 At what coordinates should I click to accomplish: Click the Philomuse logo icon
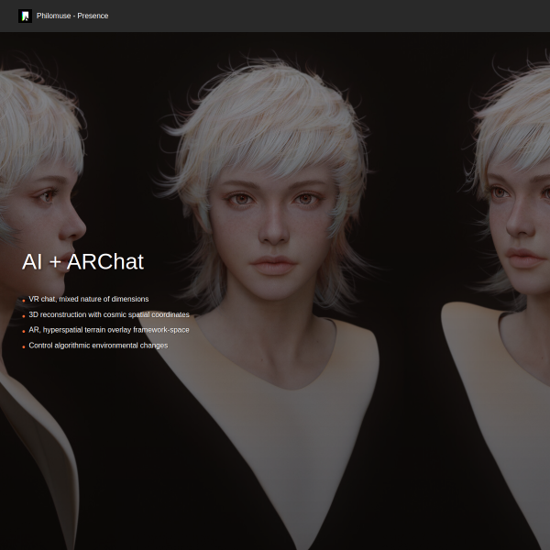pos(25,16)
